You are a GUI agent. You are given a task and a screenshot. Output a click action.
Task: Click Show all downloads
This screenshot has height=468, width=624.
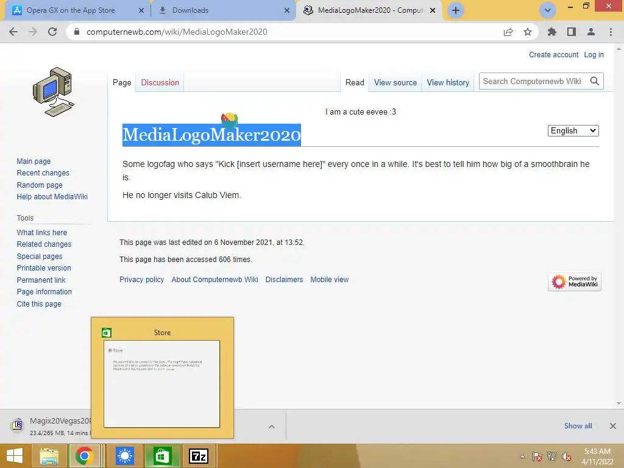[x=578, y=426]
